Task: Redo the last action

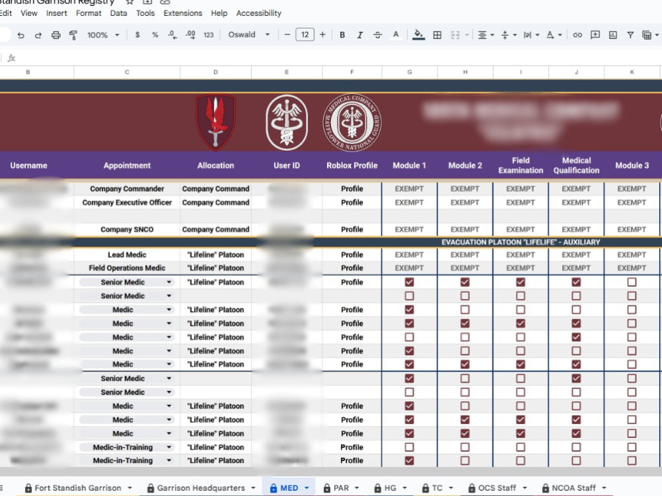Action: [38, 35]
